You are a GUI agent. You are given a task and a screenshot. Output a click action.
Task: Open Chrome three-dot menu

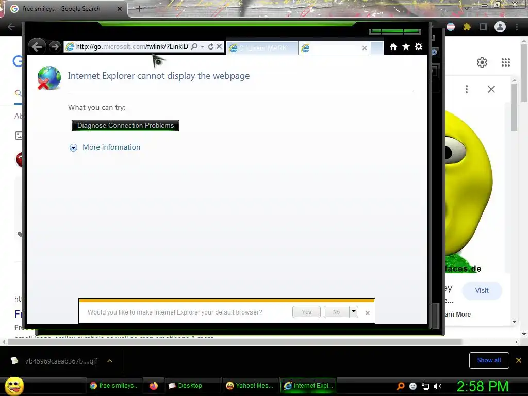pyautogui.click(x=517, y=27)
